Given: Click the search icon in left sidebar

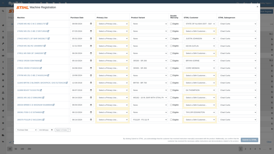Looking at the screenshot, I should pyautogui.click(x=3, y=11).
